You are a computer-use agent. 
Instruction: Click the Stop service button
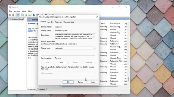pos(61,63)
